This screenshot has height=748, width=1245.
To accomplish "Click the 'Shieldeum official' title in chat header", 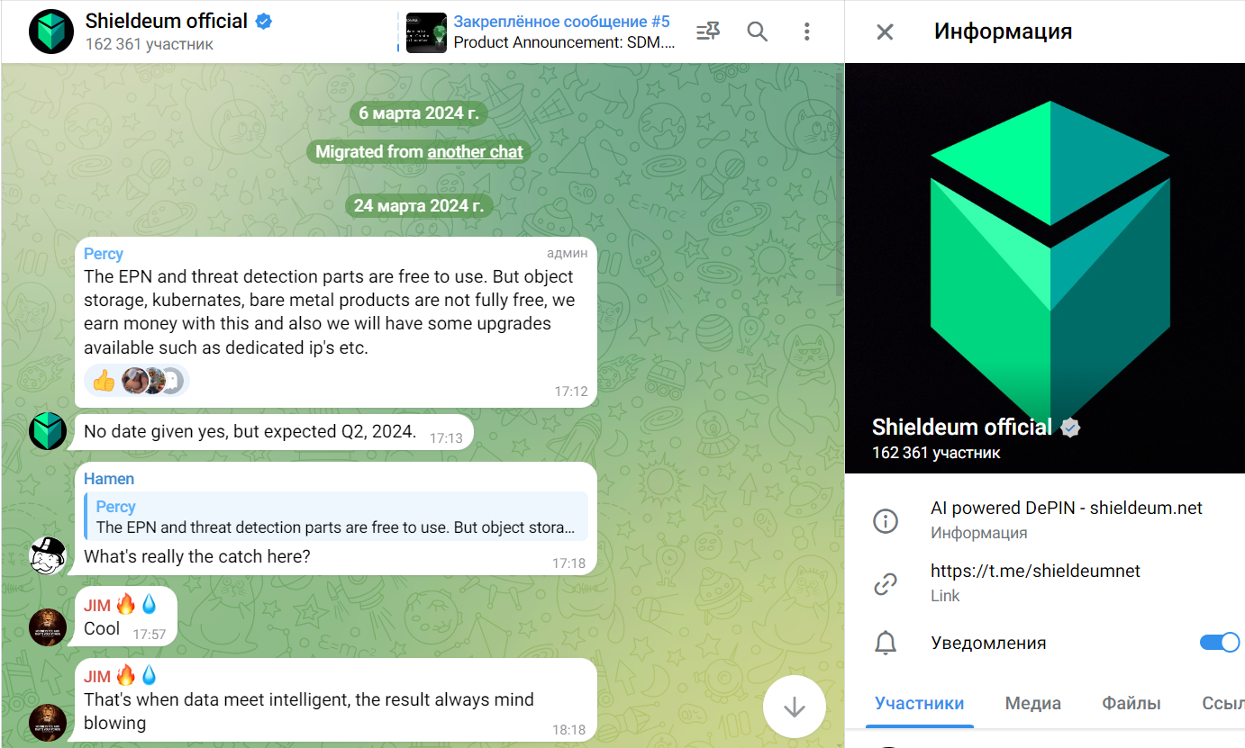I will [167, 21].
